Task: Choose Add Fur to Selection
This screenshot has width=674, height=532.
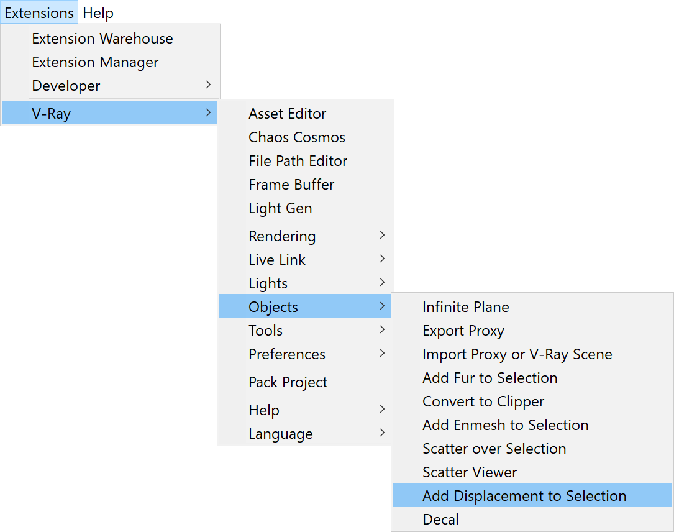Action: point(532,378)
